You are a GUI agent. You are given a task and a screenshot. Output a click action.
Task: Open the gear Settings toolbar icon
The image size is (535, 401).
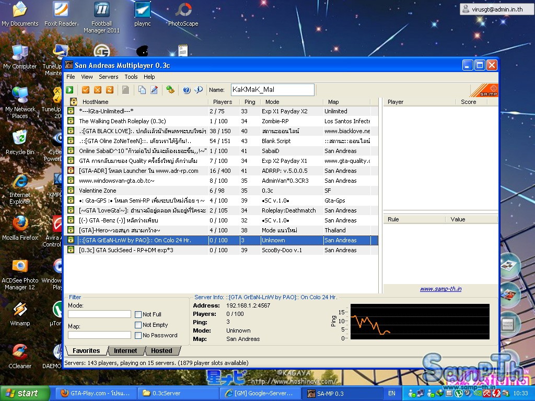(170, 90)
